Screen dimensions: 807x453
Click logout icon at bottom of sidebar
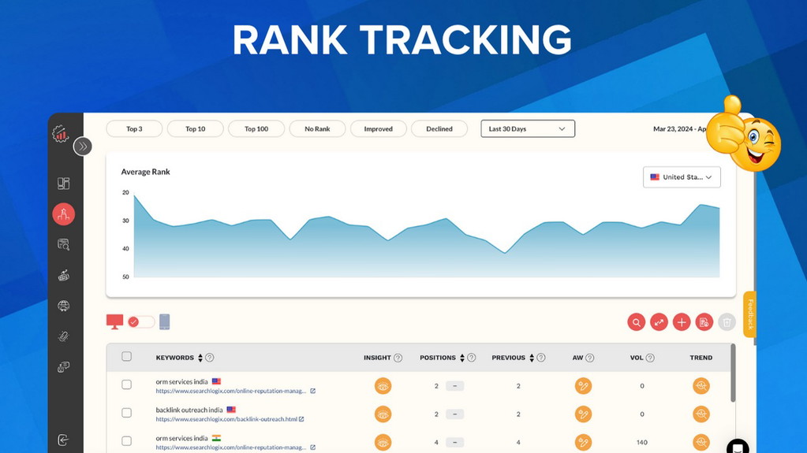(63, 440)
